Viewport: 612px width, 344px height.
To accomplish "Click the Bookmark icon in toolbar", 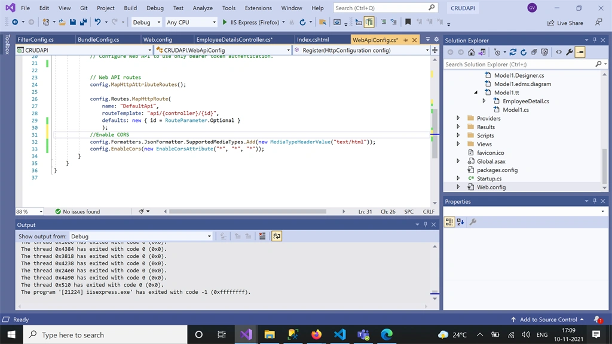I will pyautogui.click(x=408, y=22).
